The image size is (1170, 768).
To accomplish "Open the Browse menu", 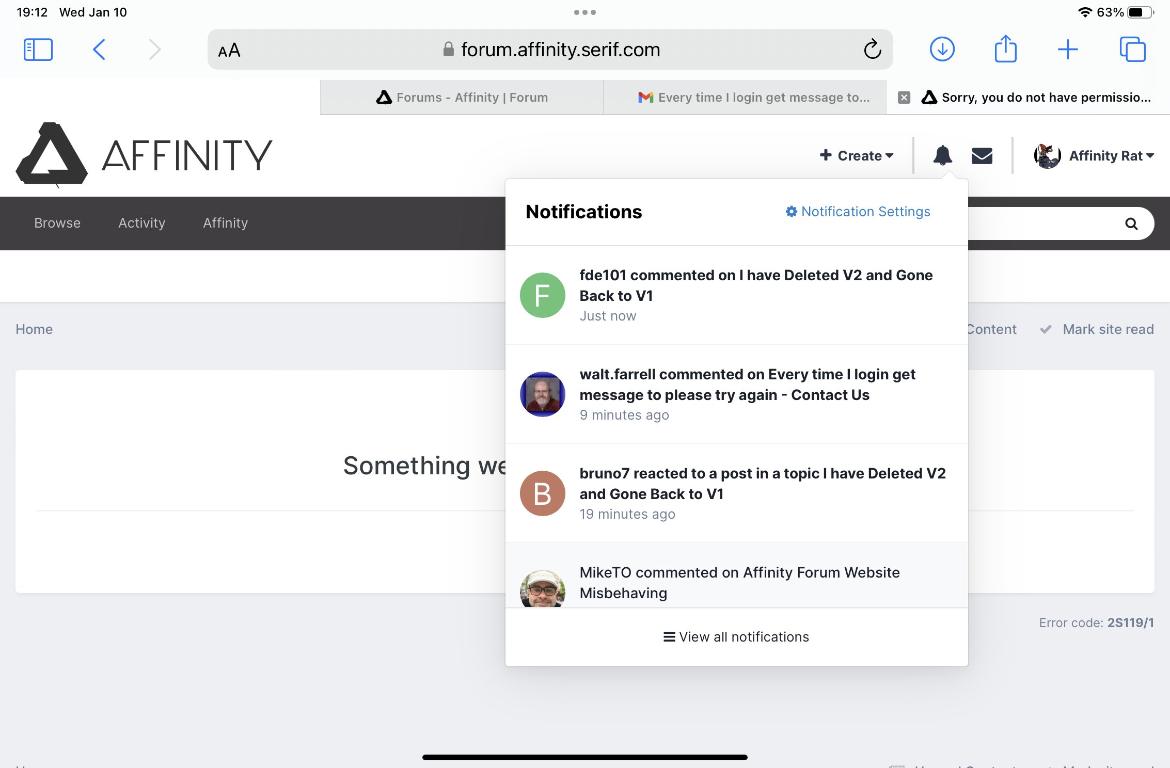I will point(57,223).
